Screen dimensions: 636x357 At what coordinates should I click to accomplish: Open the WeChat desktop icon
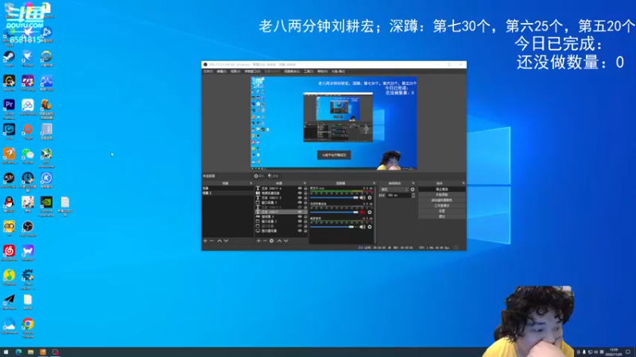point(28,155)
